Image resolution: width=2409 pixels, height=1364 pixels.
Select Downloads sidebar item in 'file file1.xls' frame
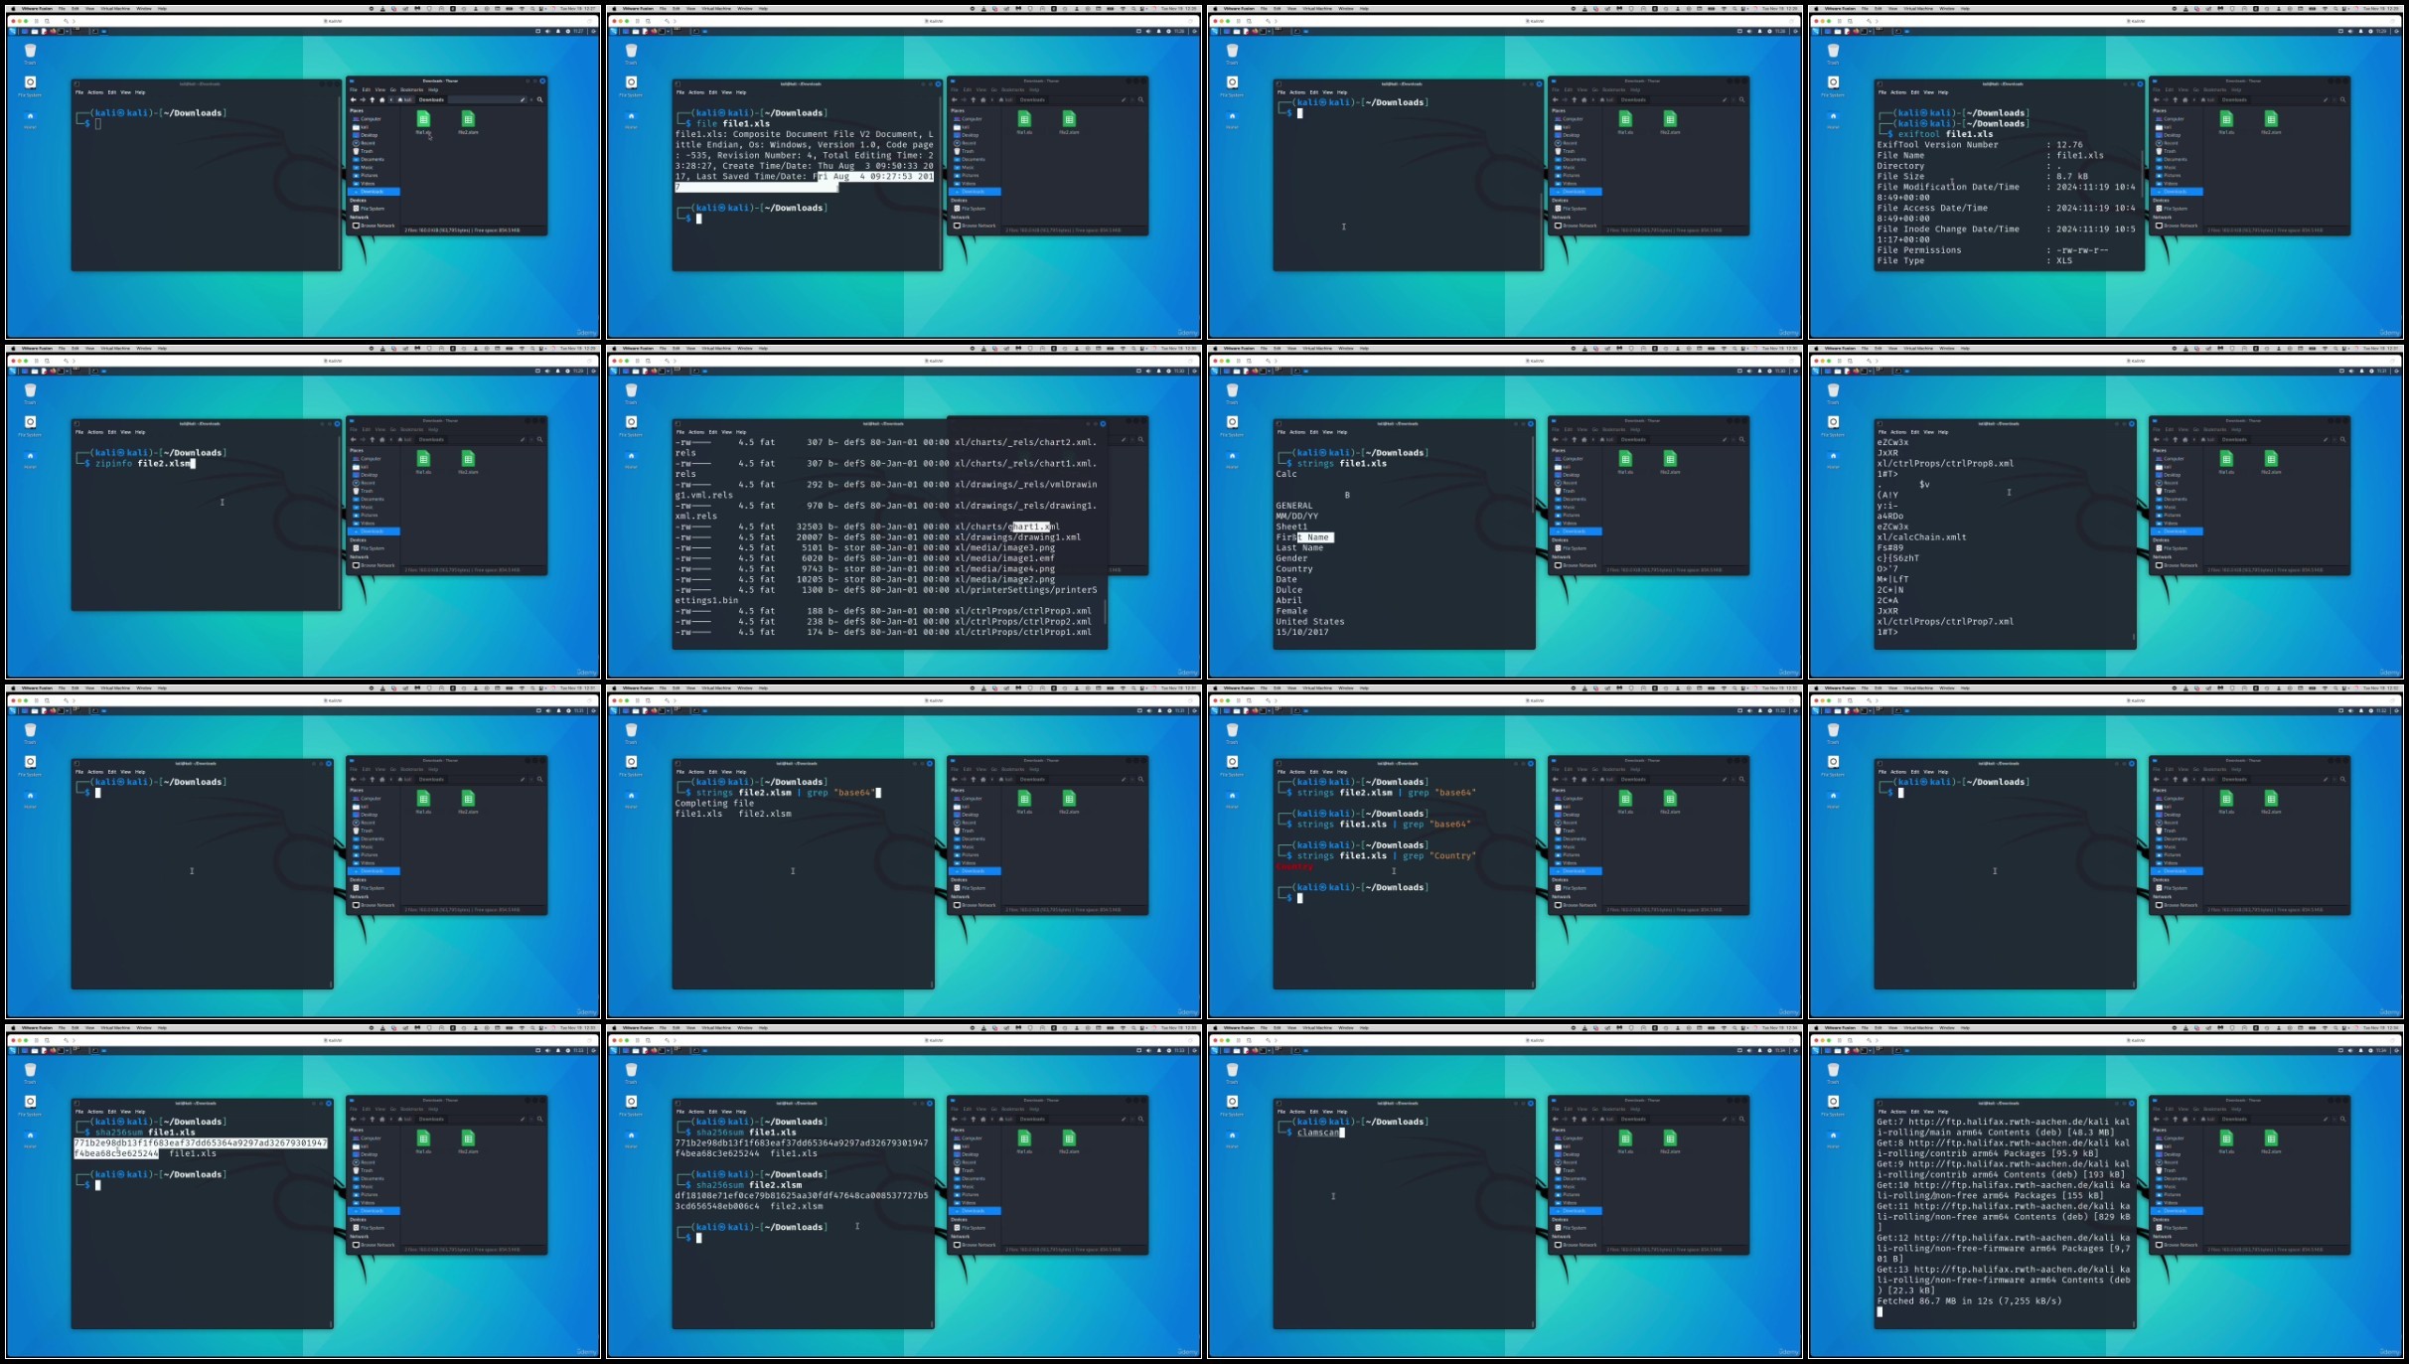(x=975, y=192)
